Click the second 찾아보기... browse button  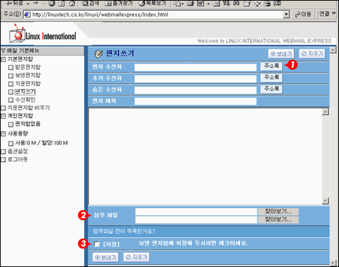[x=279, y=220]
